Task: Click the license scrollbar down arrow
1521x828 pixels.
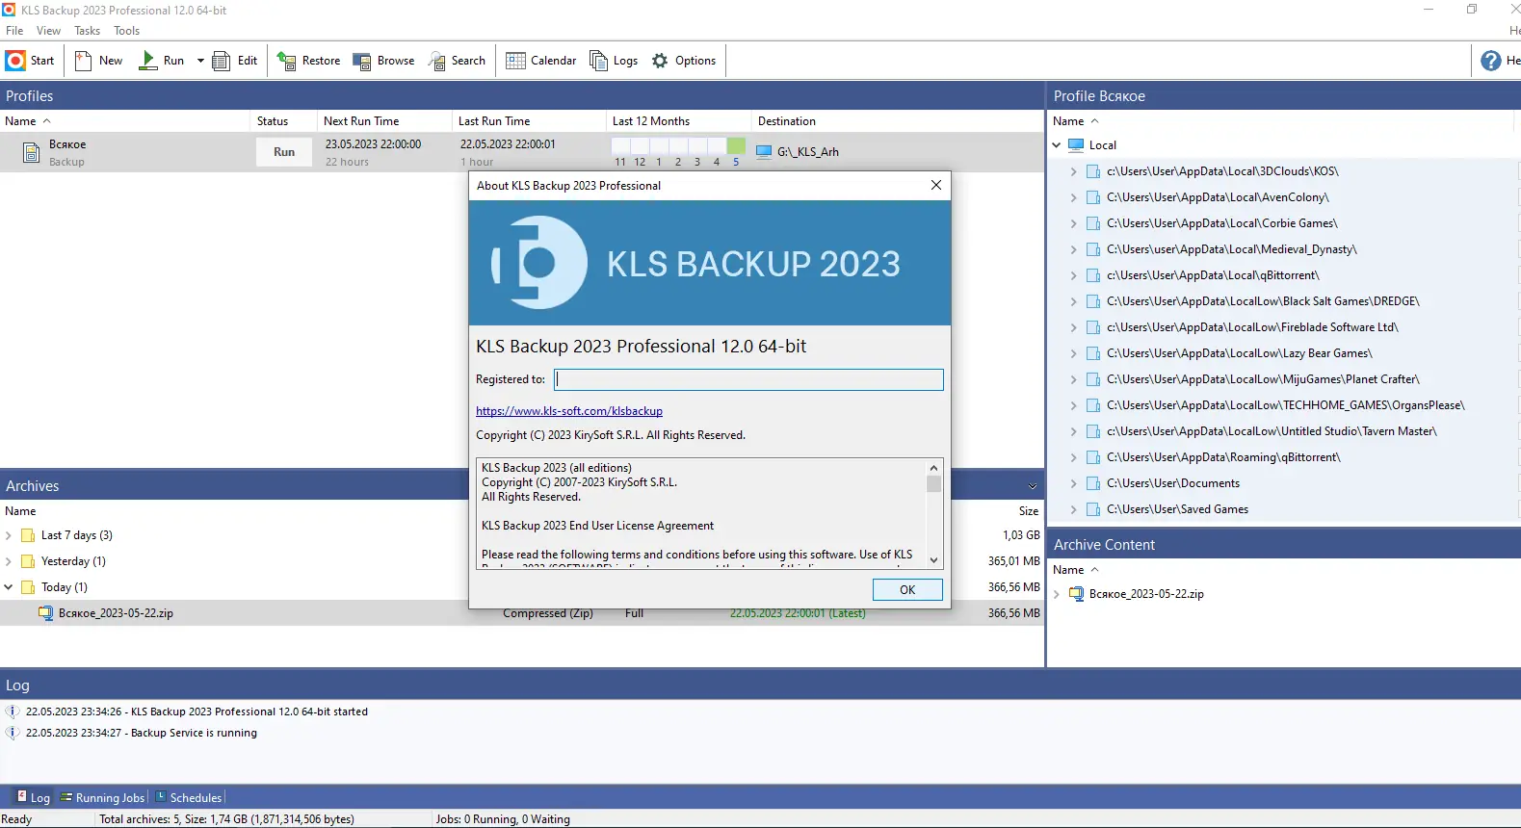Action: (x=933, y=560)
